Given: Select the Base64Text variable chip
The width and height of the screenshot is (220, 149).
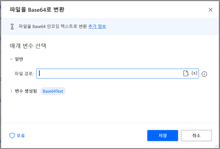Looking at the screenshot, I should click(x=53, y=91).
